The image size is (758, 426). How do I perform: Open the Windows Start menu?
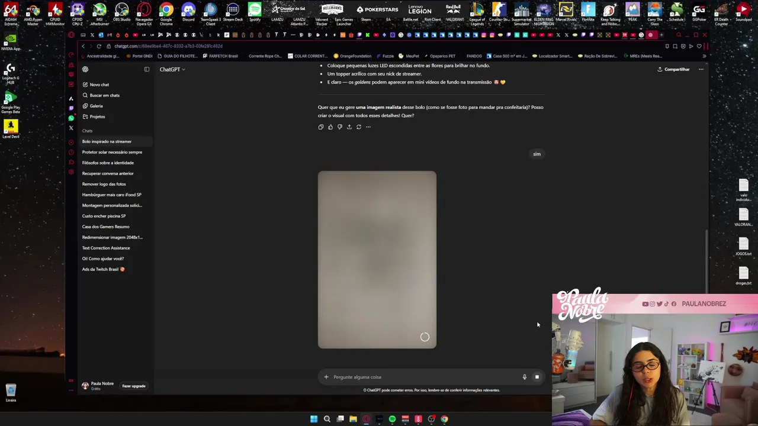[314, 419]
